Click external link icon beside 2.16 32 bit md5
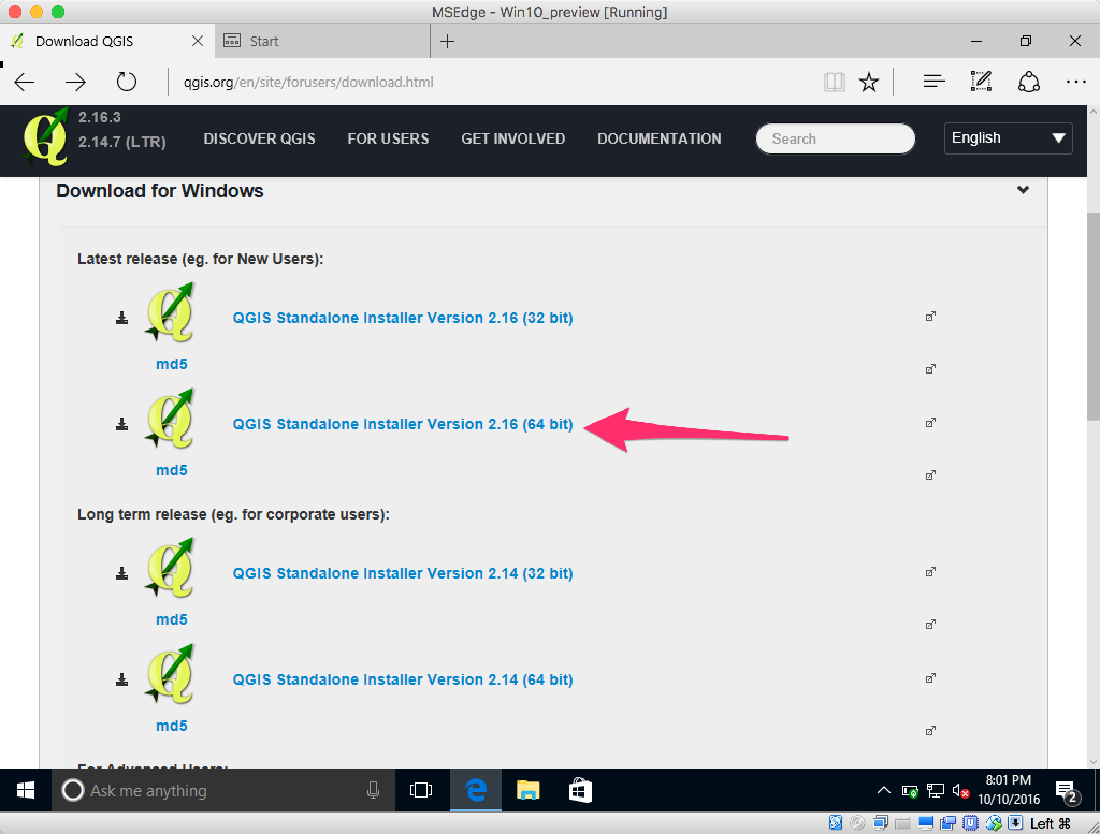This screenshot has height=834, width=1100. point(931,369)
